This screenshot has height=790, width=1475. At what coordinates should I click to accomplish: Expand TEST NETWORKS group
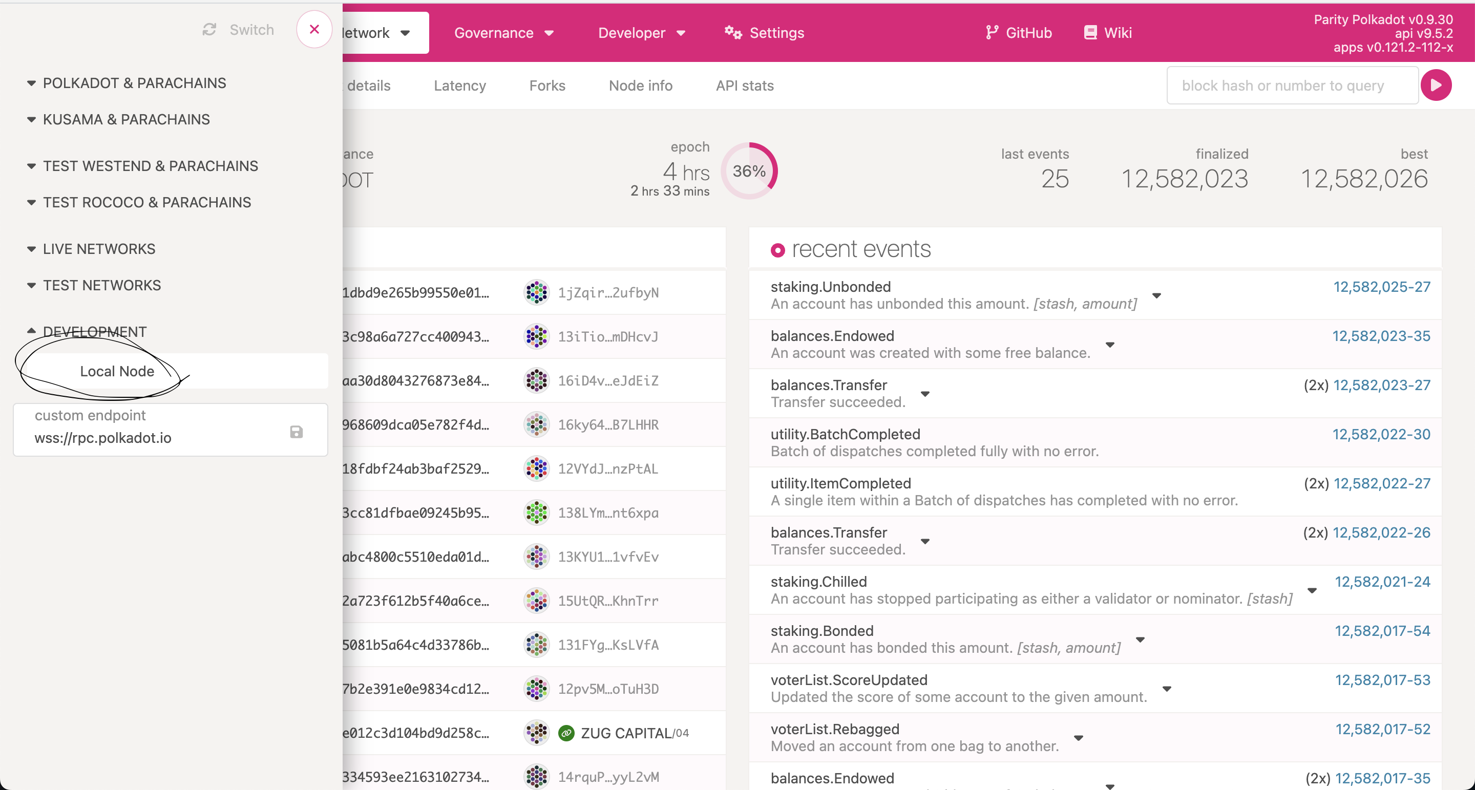tap(93, 285)
